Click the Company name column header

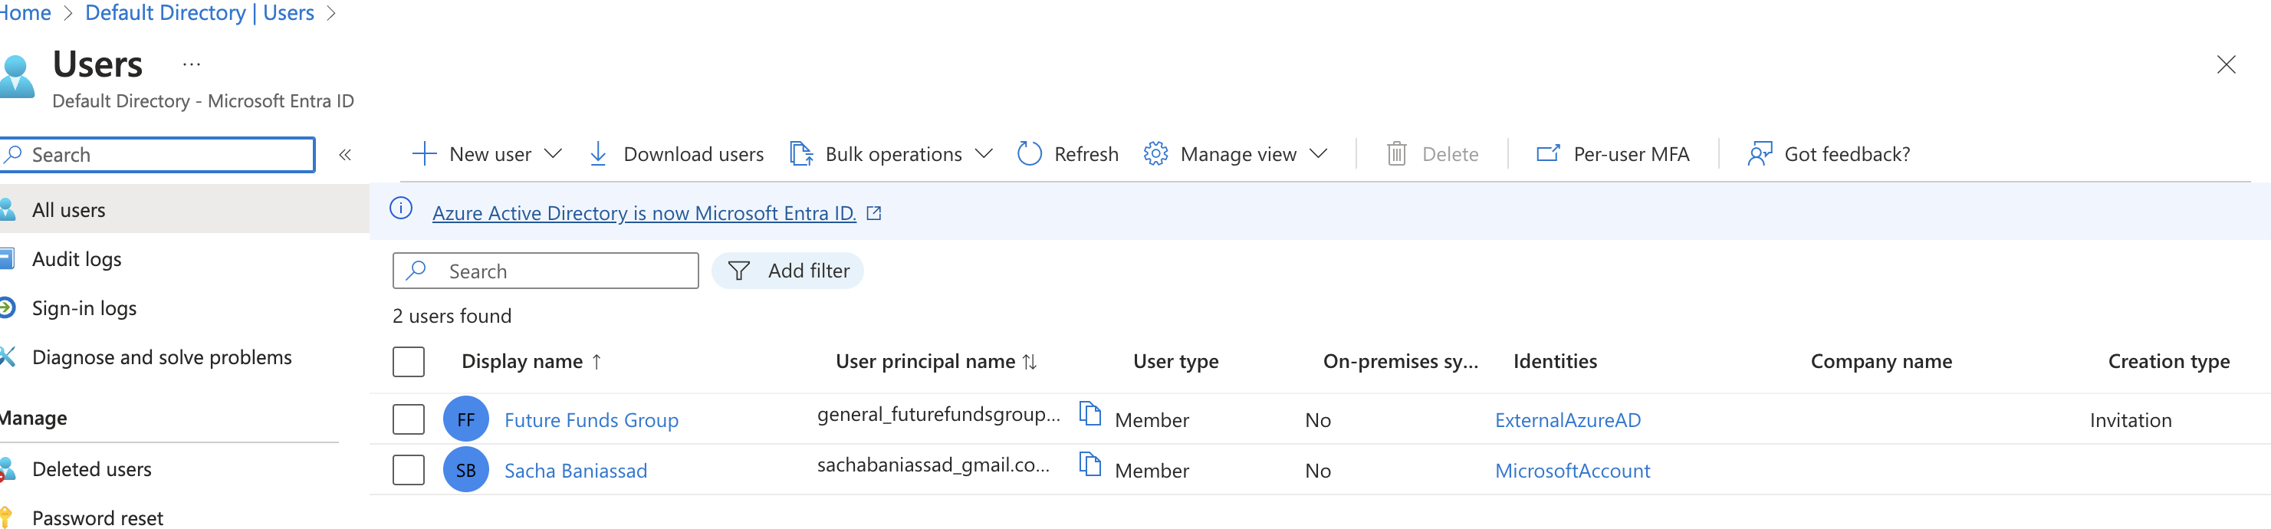pos(1882,363)
